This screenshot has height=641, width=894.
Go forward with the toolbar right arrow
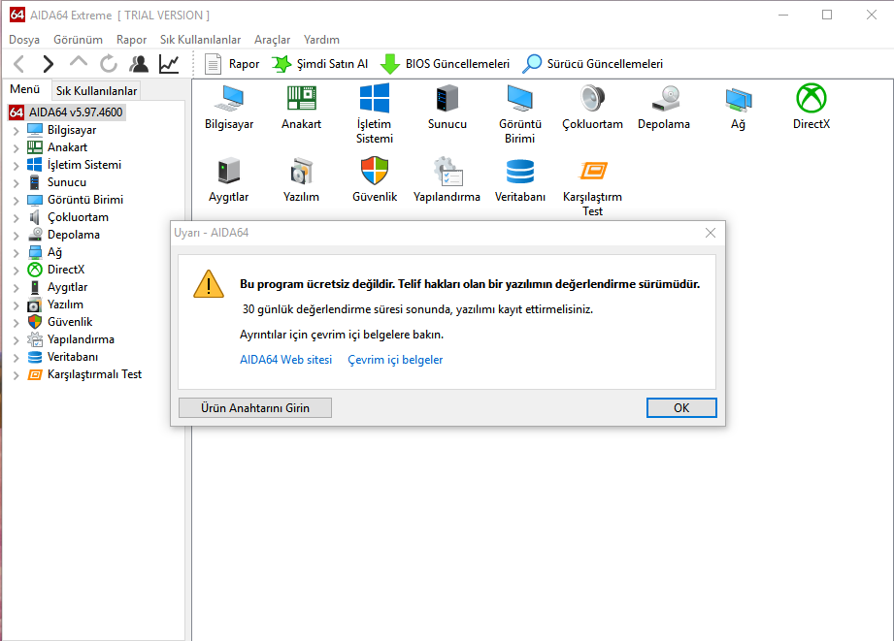[x=49, y=64]
